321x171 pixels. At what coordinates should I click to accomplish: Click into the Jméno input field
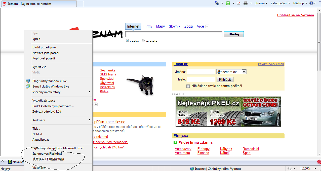(x=201, y=72)
